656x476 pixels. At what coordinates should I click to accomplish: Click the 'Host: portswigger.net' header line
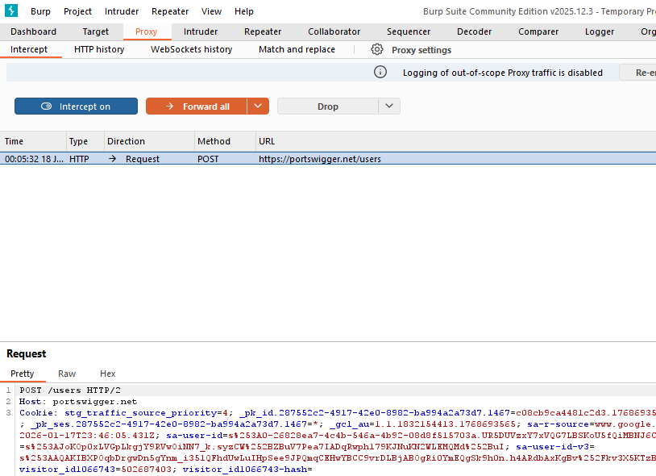click(x=78, y=402)
